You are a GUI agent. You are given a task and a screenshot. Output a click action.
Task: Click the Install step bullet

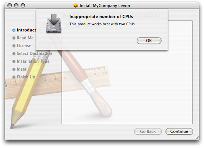point(14,69)
